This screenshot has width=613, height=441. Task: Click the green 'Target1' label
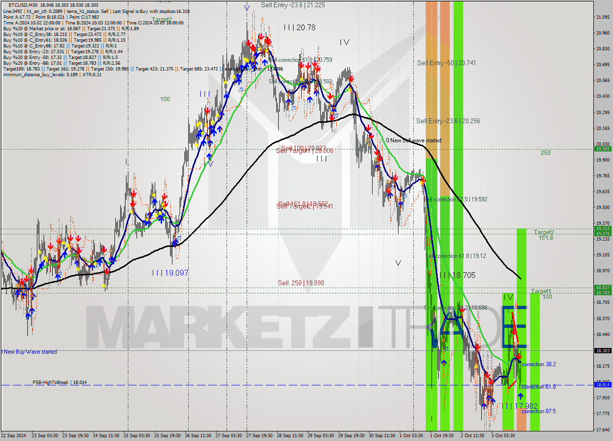pos(541,291)
